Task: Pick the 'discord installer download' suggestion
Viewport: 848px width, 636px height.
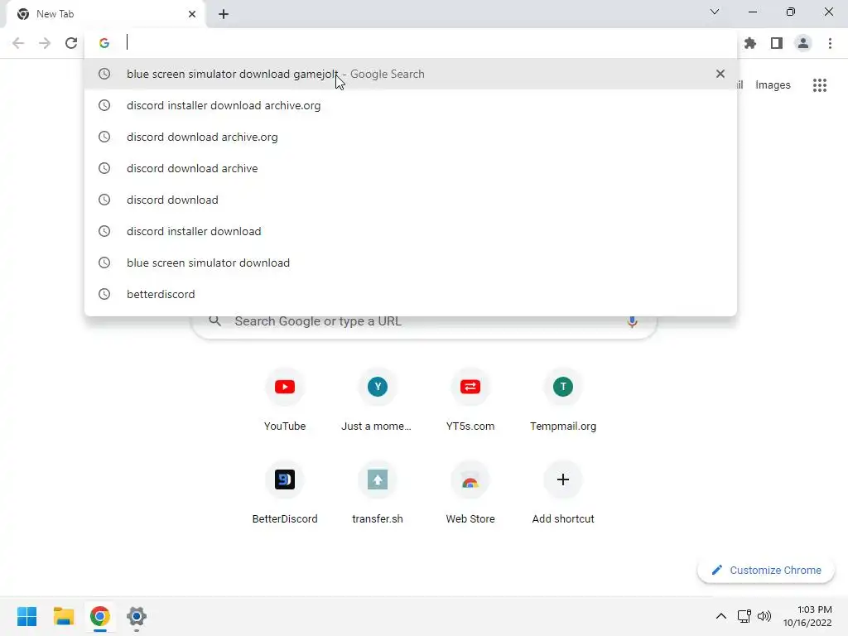Action: [411, 230]
